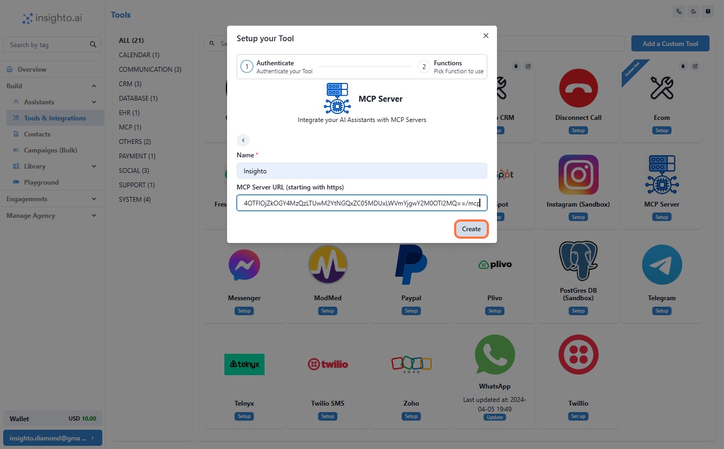Click the Ecom wrench icon
This screenshot has height=449, width=724.
[662, 88]
